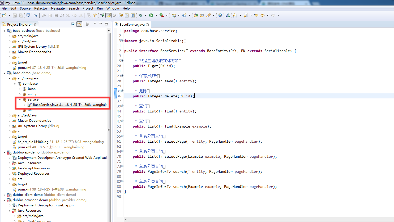Image resolution: width=394 pixels, height=222 pixels.
Task: Toggle Mark Occurrences highlighter icon
Action: click(108, 15)
